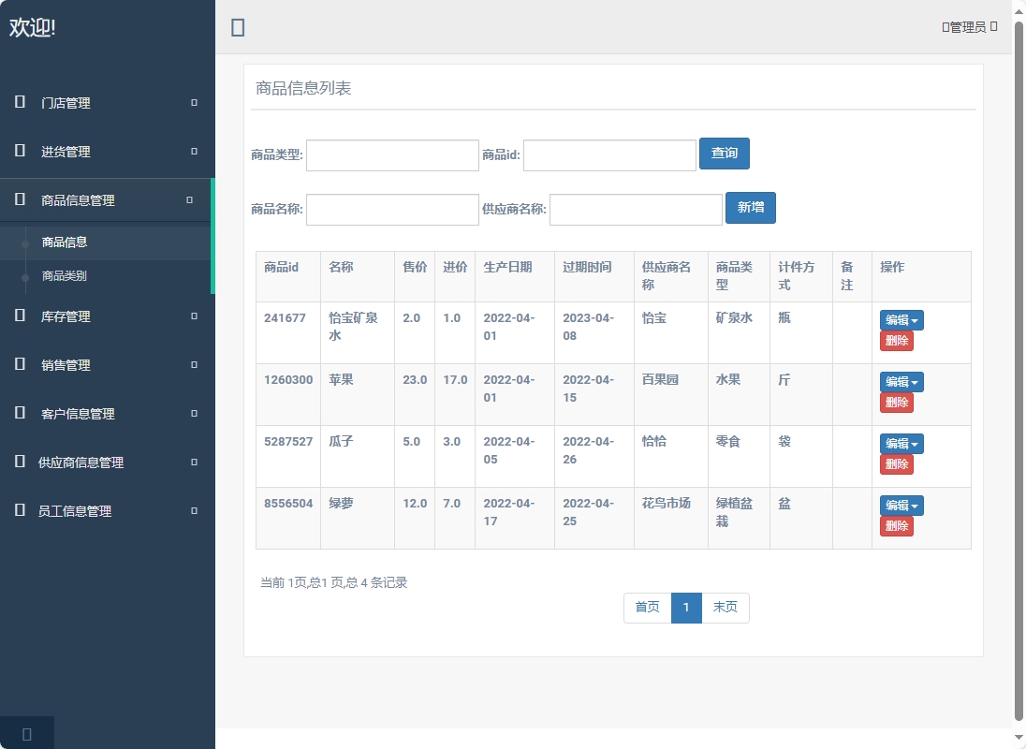Click the user icon beside 管理员
Viewport: 1026px width, 749px height.
pyautogui.click(x=943, y=26)
